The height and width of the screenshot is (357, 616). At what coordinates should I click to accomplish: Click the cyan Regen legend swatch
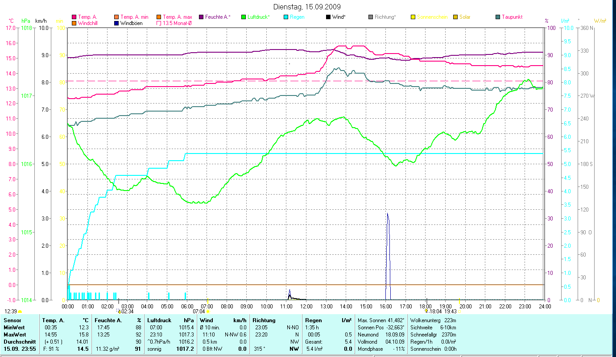pyautogui.click(x=286, y=17)
